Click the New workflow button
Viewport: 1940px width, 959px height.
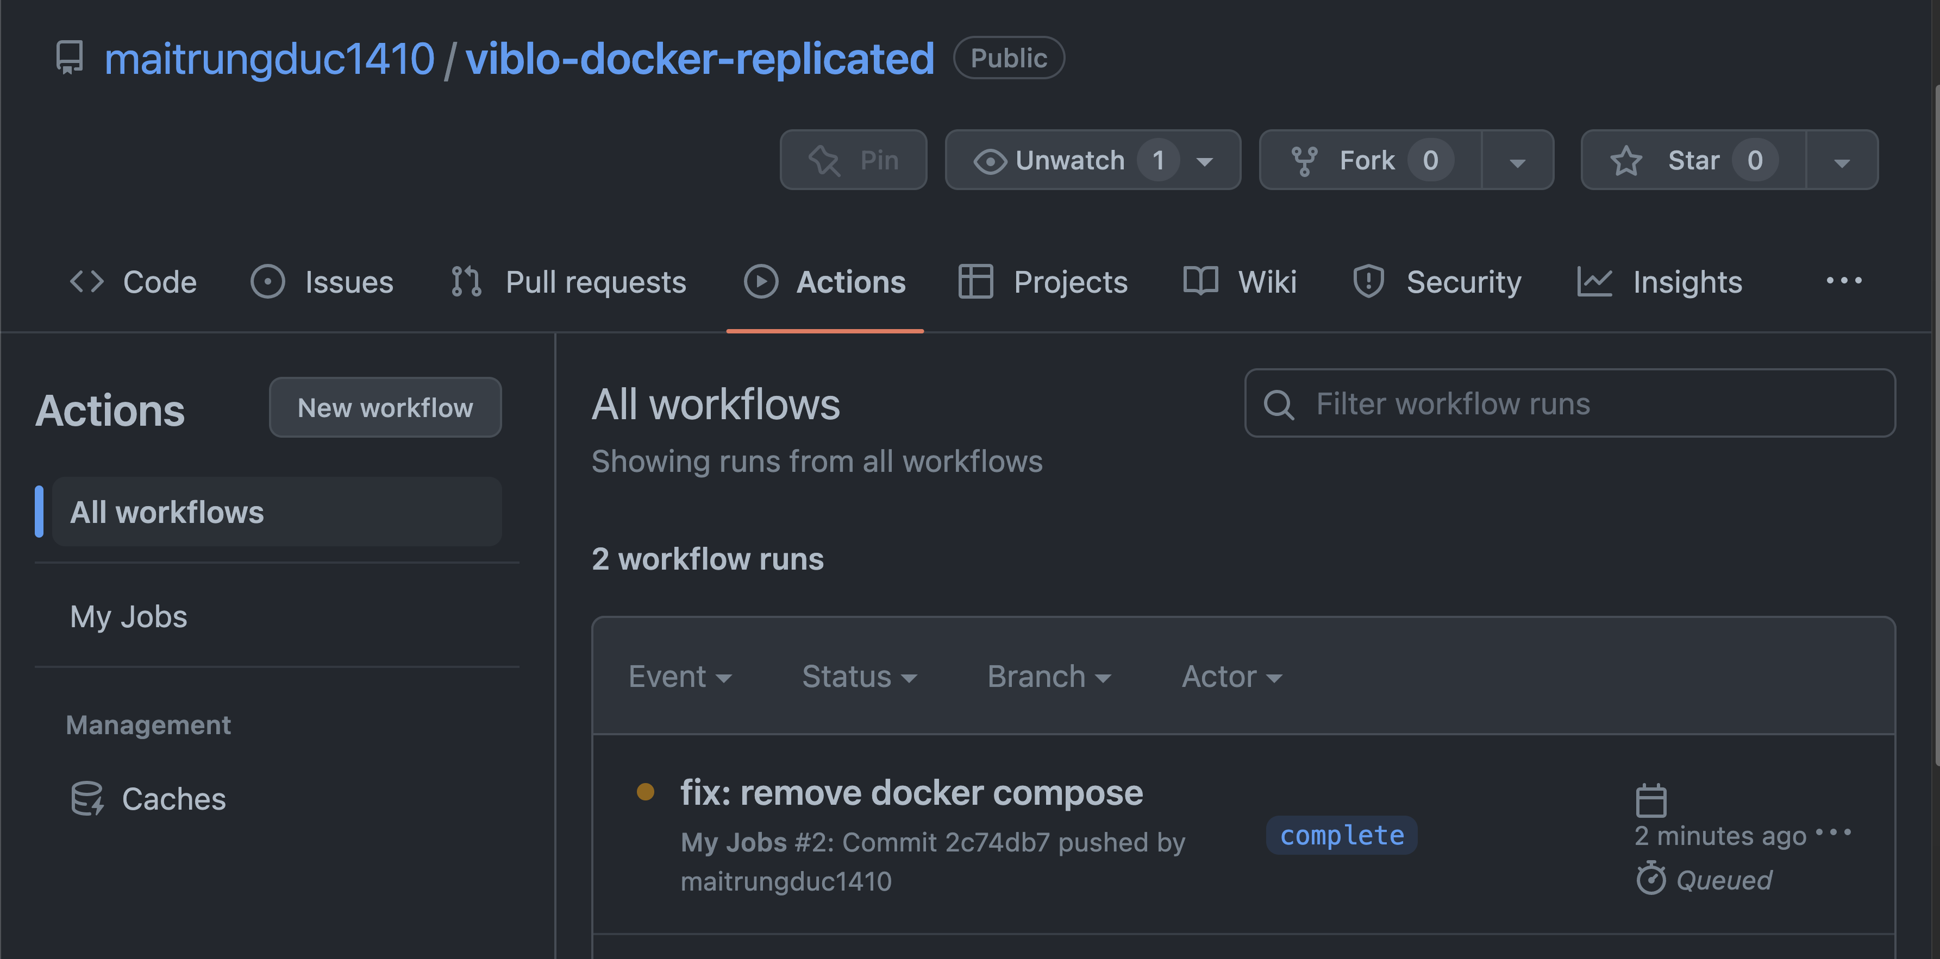(x=385, y=407)
